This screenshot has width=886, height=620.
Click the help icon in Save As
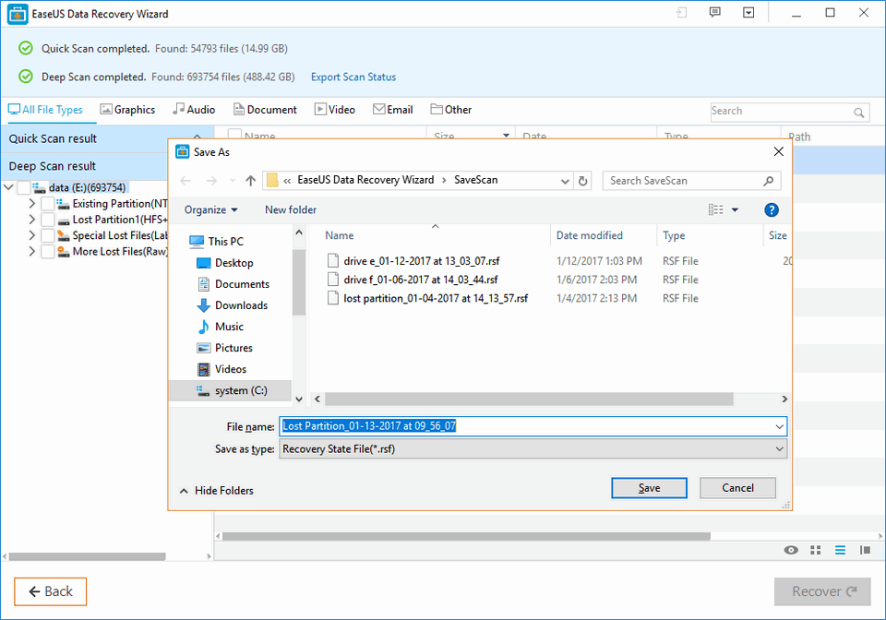pyautogui.click(x=772, y=209)
